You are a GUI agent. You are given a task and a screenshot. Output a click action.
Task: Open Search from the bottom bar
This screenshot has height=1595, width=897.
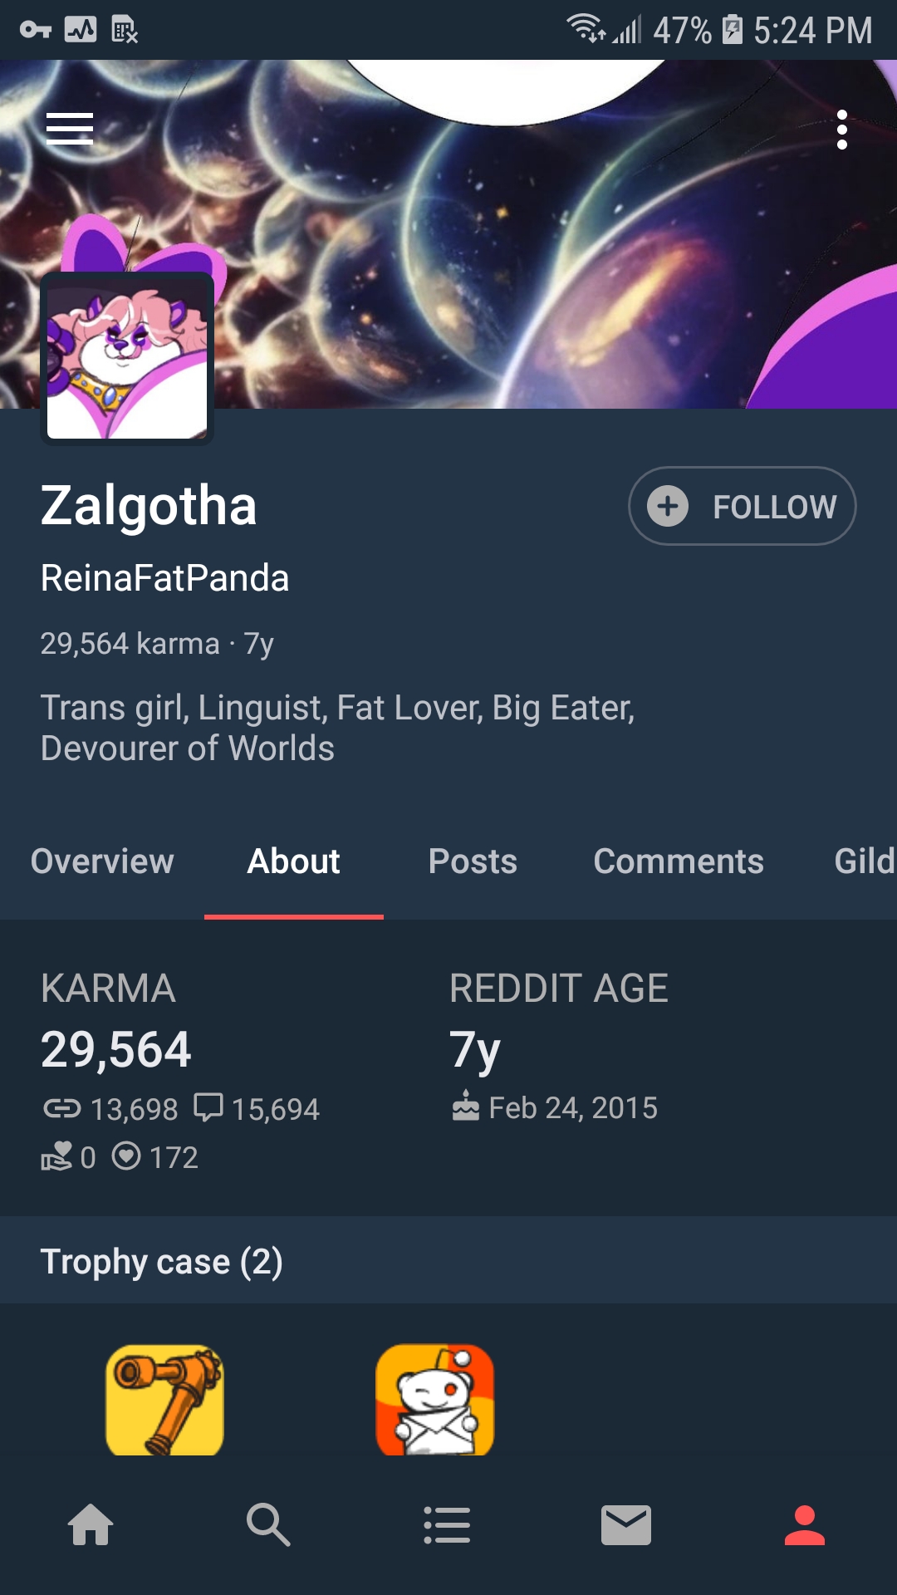click(x=268, y=1525)
